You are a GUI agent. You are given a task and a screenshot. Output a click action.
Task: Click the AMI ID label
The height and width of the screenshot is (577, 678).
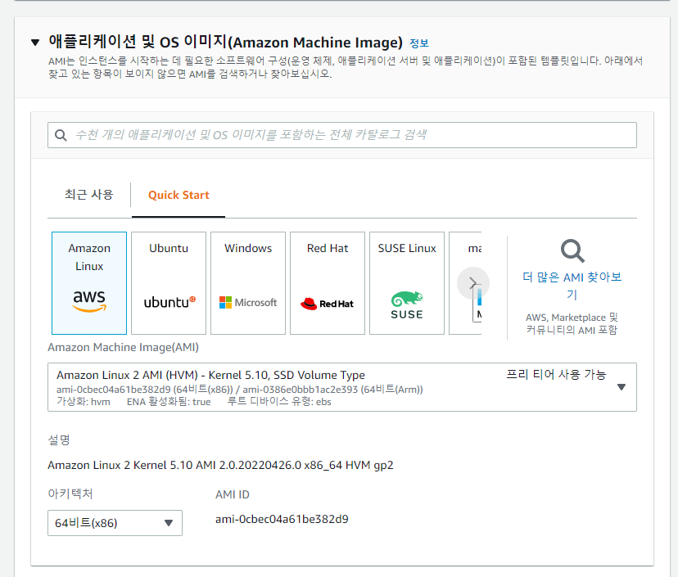coord(233,494)
